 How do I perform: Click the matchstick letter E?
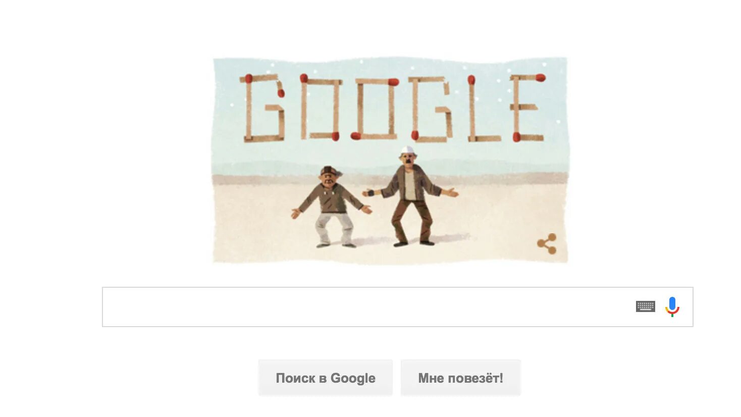tap(528, 108)
